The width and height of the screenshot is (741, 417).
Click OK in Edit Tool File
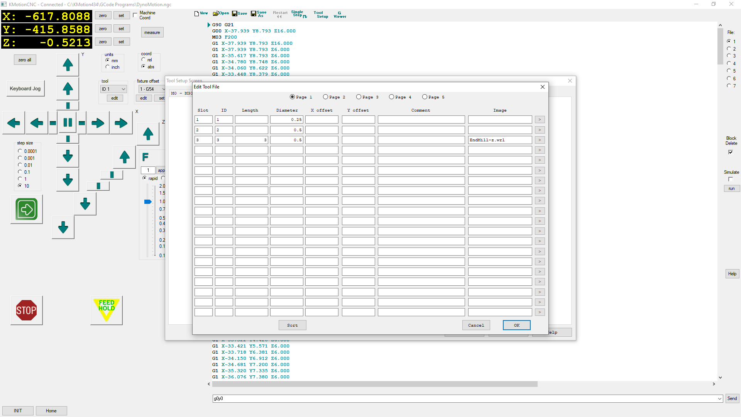pos(516,325)
